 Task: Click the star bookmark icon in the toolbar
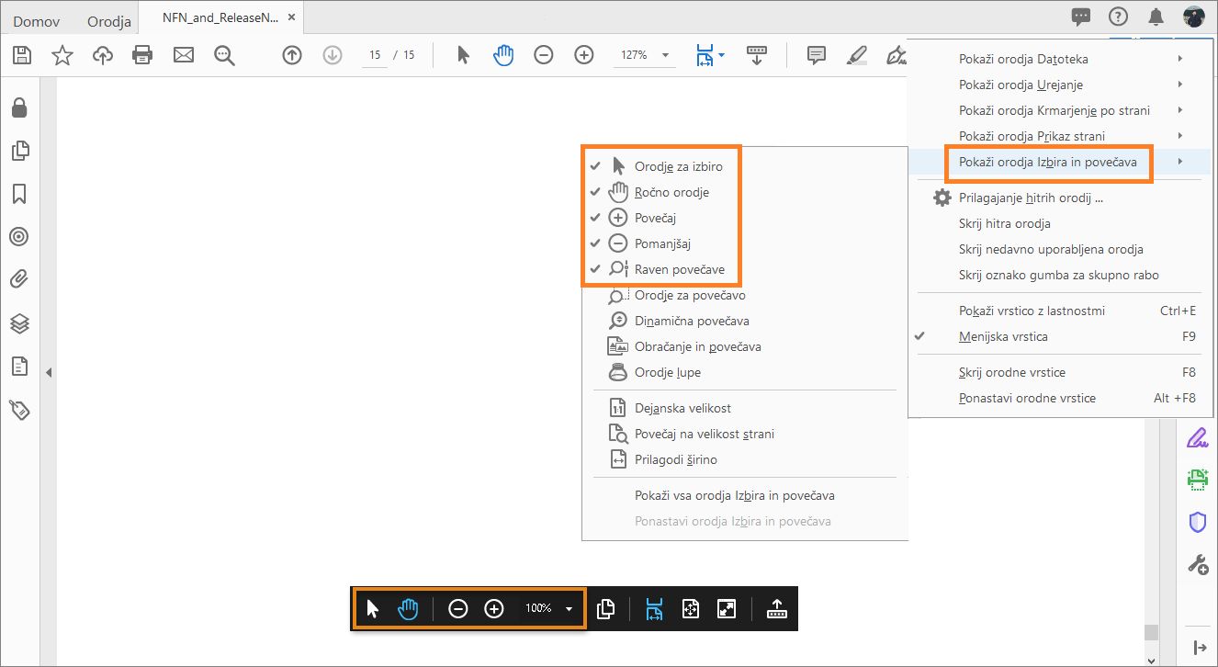(62, 55)
